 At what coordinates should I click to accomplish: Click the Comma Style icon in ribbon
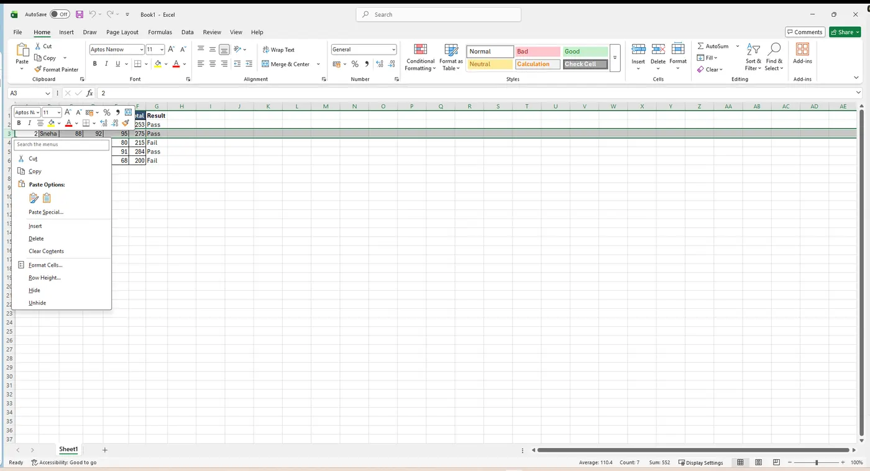[367, 64]
